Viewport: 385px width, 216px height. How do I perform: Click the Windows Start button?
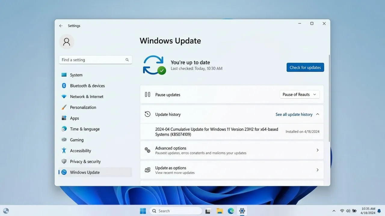point(143,211)
